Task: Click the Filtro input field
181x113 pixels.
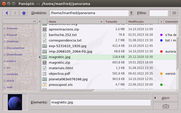Action: coord(158,13)
